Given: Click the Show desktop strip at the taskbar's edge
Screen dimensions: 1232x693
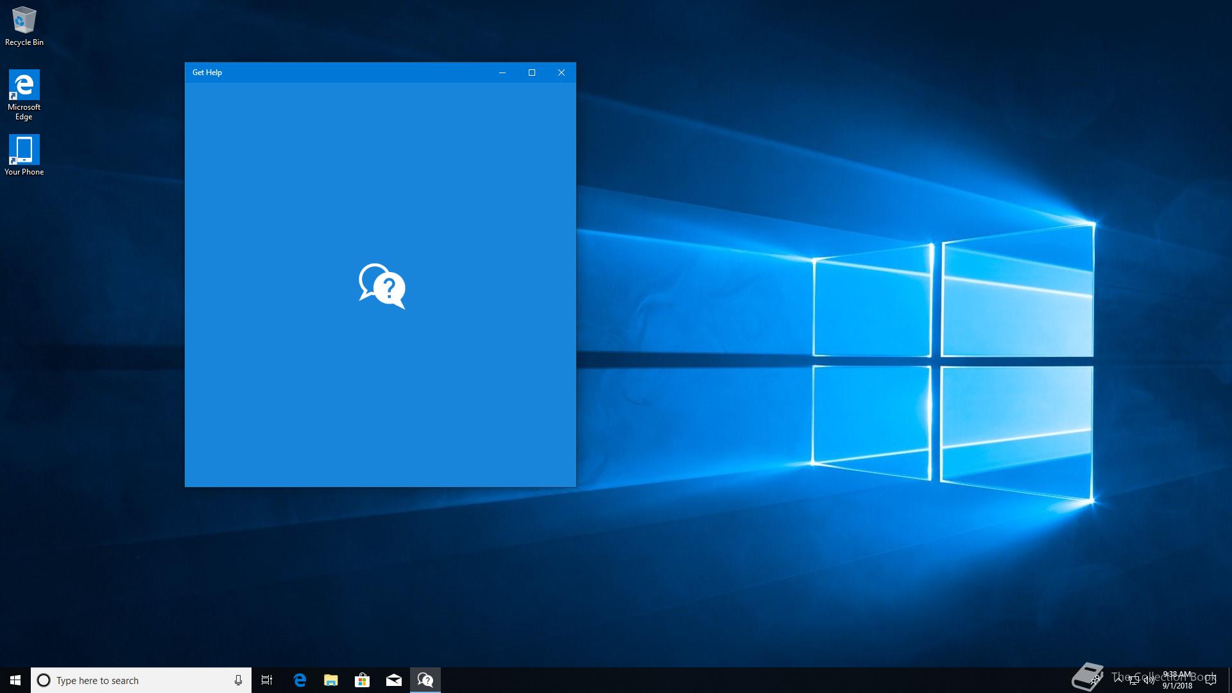Looking at the screenshot, I should point(1229,680).
